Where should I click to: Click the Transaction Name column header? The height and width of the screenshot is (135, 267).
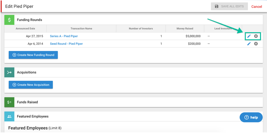pyautogui.click(x=81, y=28)
